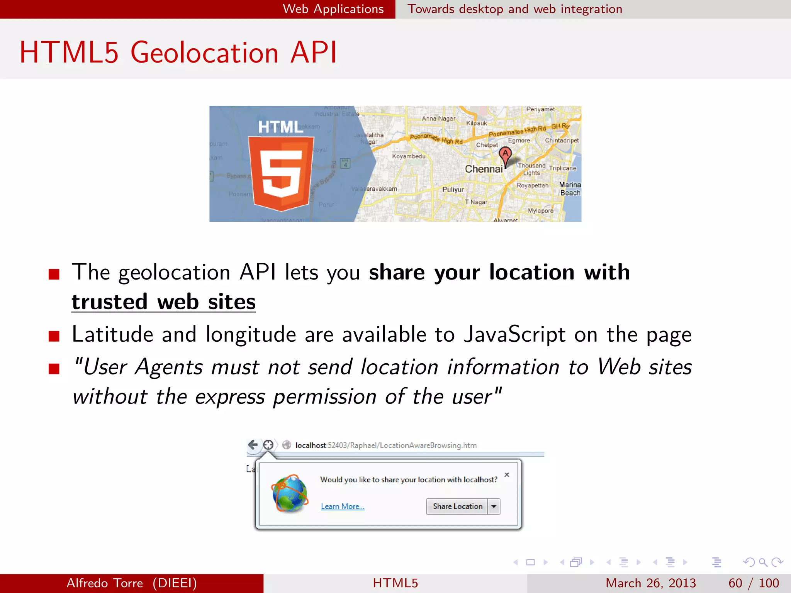Click the Firefox globe icon in the popup

tap(290, 494)
